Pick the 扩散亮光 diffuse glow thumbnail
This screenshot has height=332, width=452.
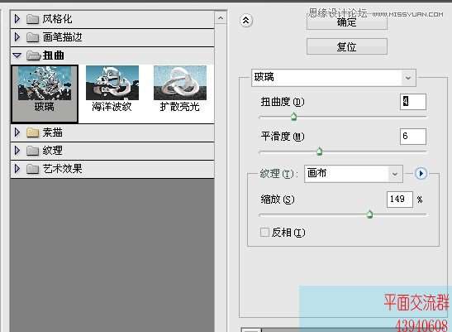coord(180,89)
